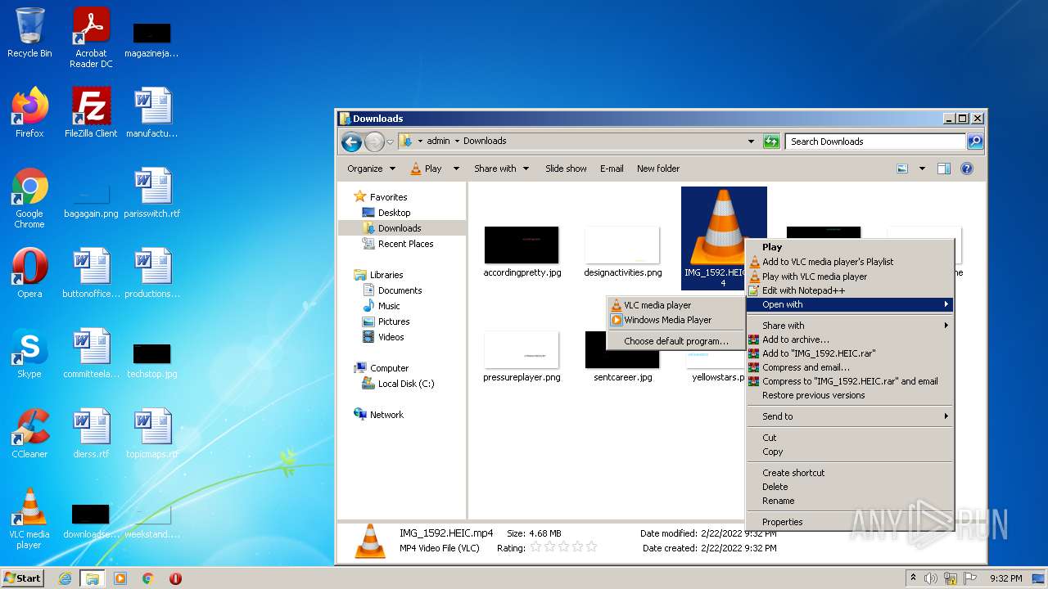
Task: Select Restore previous versions
Action: click(x=850, y=395)
